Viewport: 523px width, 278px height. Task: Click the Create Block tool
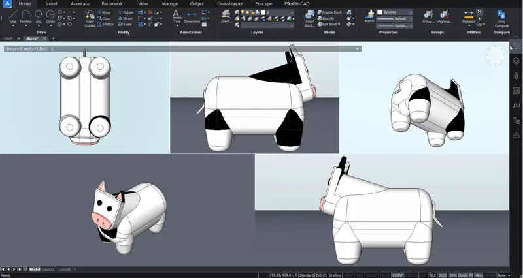coord(329,12)
